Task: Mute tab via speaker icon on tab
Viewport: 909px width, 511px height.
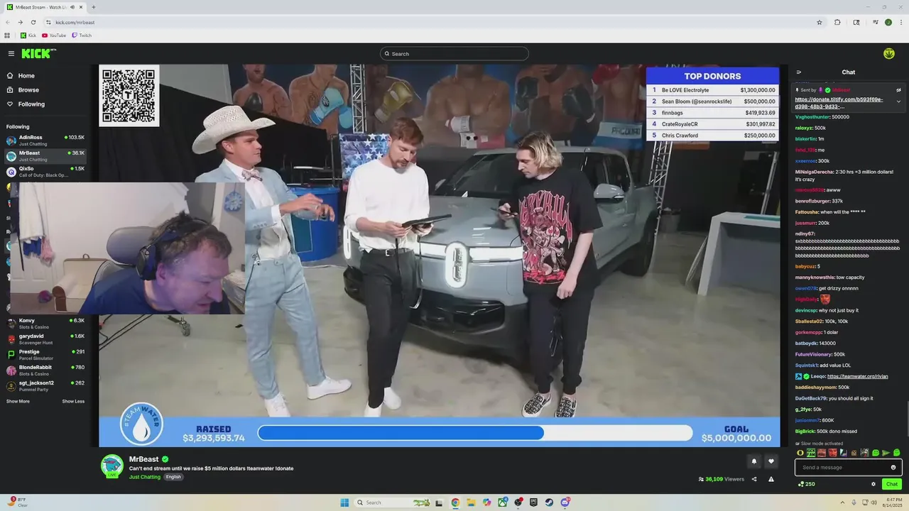Action: [74, 7]
